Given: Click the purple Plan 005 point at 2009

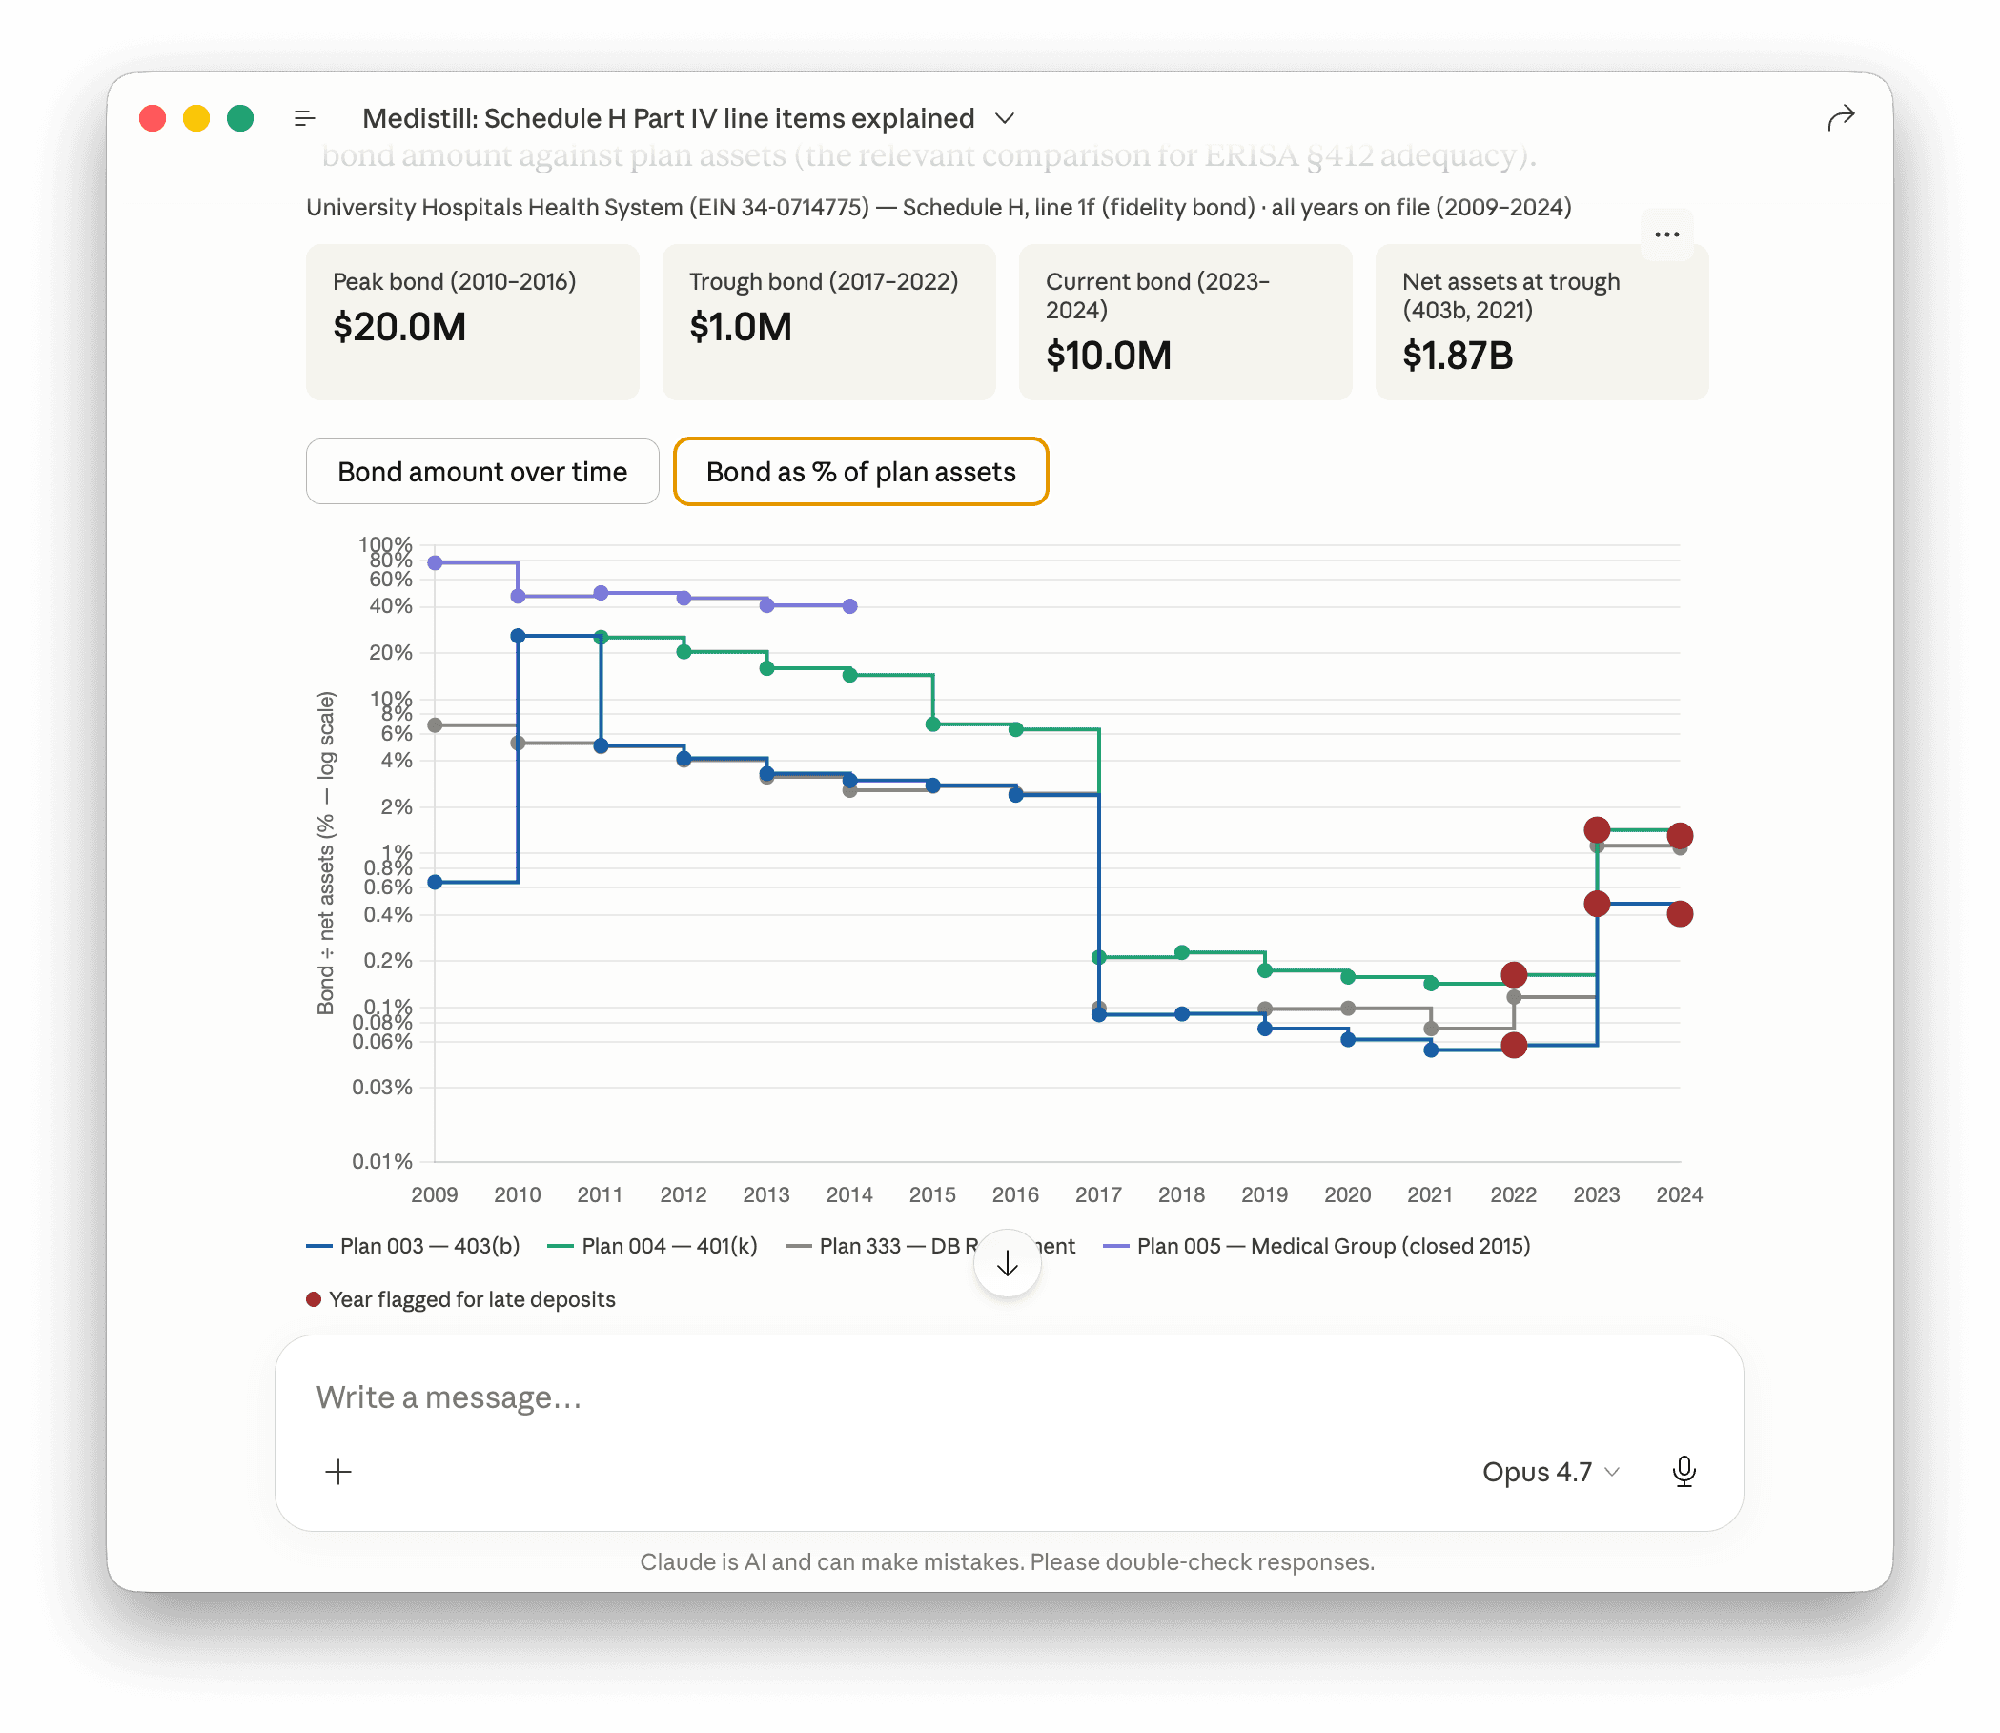Looking at the screenshot, I should click(x=436, y=562).
